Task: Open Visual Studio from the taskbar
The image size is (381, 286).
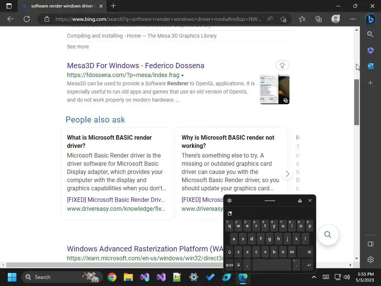Action: pyautogui.click(x=161, y=277)
